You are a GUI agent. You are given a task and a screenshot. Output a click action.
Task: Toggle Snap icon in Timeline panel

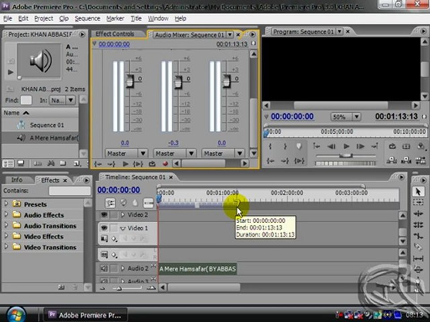point(110,203)
